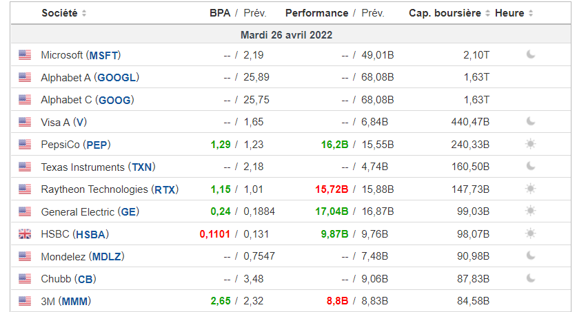Viewport: 577px width, 312px height.
Task: Click the sun icon in the Raytheon Technologies row
Action: coord(531,189)
